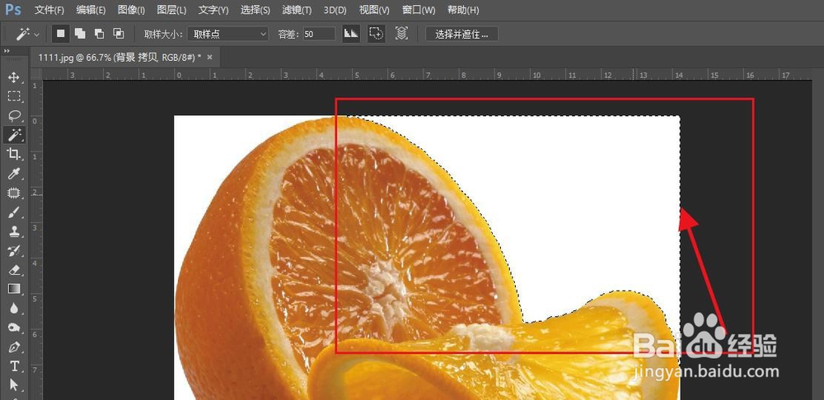Open the 滤镜(T) menu
This screenshot has width=824, height=400.
coord(297,10)
